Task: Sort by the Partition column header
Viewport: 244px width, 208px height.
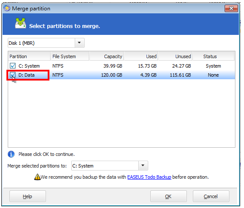Action: 29,56
